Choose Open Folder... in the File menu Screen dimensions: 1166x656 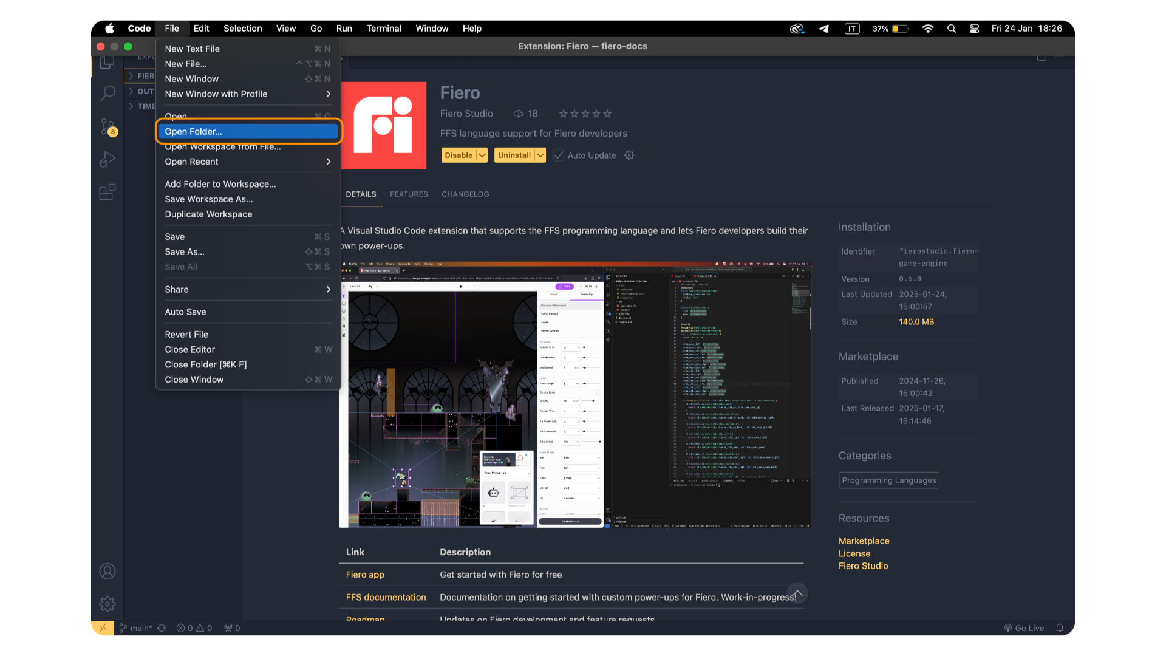pyautogui.click(x=248, y=132)
